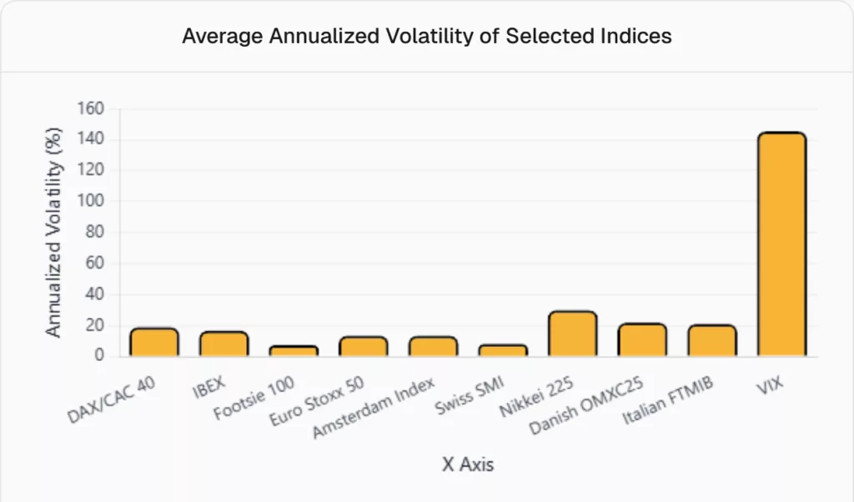Viewport: 854px width, 502px height.
Task: Click the X Axis title label
Action: (467, 464)
